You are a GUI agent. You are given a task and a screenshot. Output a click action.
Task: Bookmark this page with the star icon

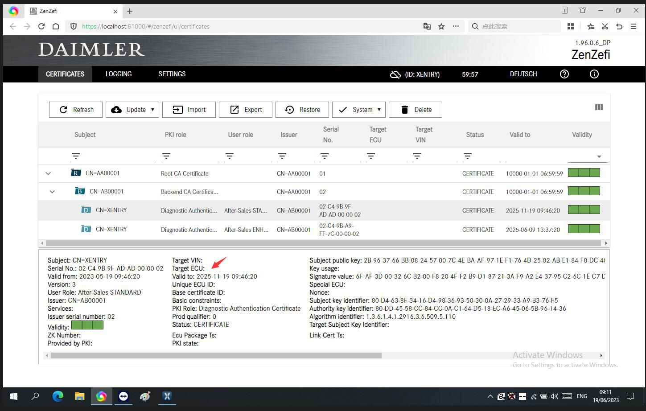pos(441,26)
